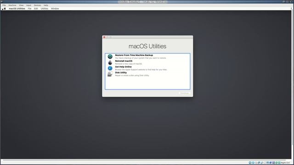Click the greyed-out Continue button

tap(184, 93)
